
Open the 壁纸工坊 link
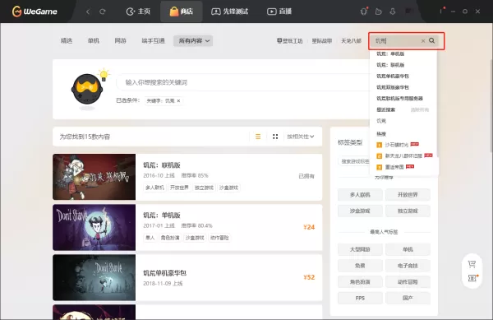pos(289,40)
